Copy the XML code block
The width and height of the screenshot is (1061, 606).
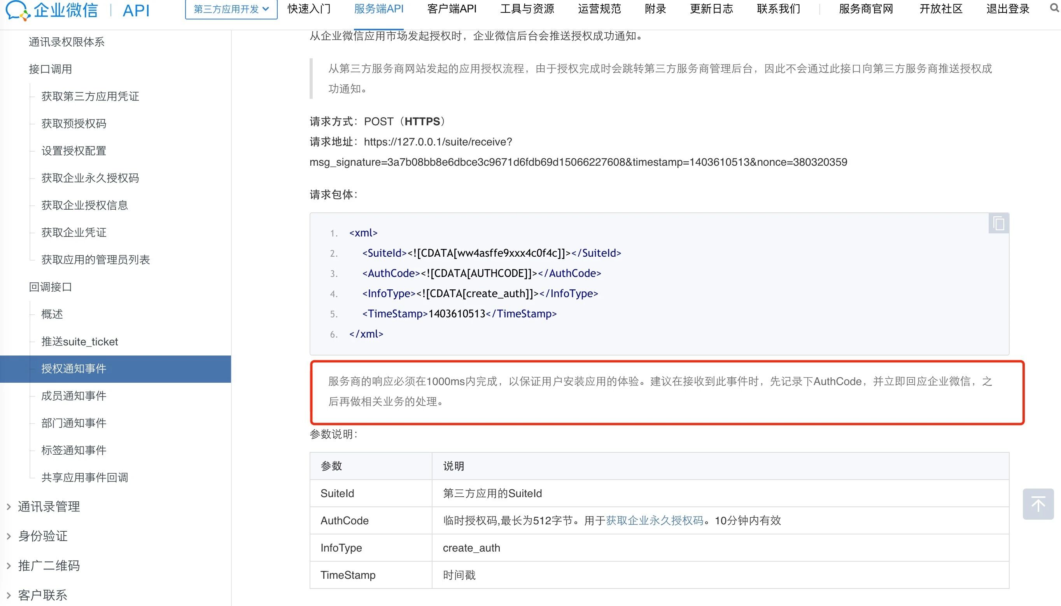[998, 224]
